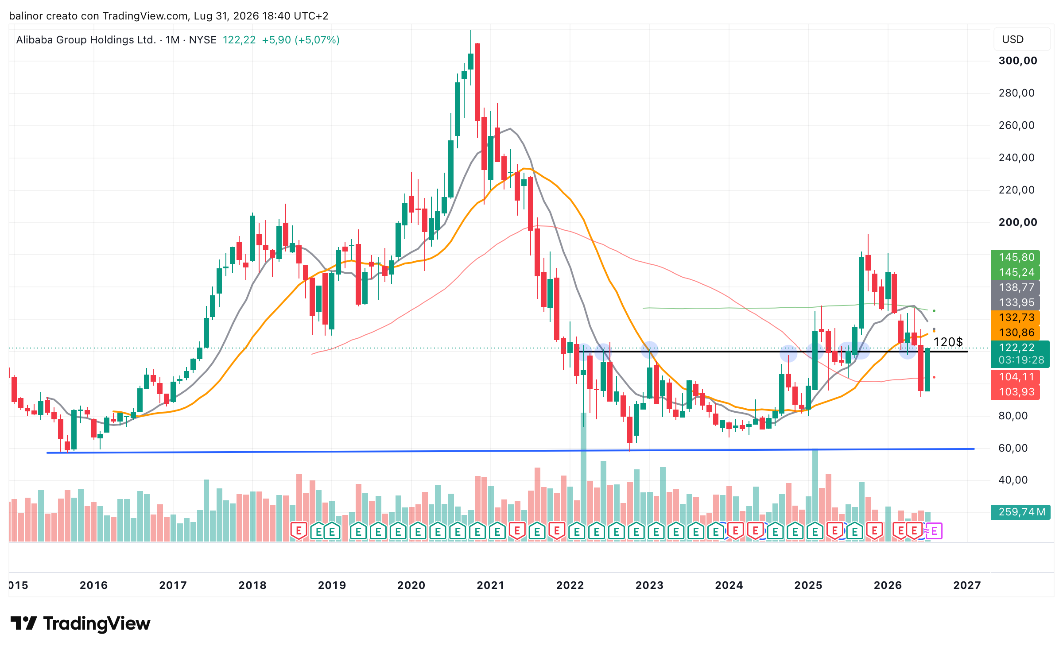The image size is (1063, 650).
Task: Click the green 145,80 price tag
Action: 1015,257
